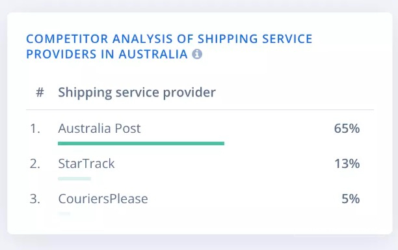Click rank number 3. in the list
Screen dimensions: 398x250
pyautogui.click(x=34, y=199)
